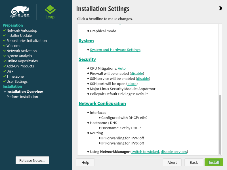The image size is (227, 170).
Task: Open Release Notes
Action: [x=32, y=160]
